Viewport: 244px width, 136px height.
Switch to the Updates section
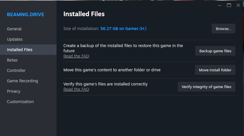pyautogui.click(x=15, y=39)
